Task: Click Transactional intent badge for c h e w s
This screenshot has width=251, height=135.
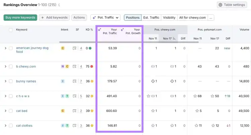Action: [x=67, y=96]
